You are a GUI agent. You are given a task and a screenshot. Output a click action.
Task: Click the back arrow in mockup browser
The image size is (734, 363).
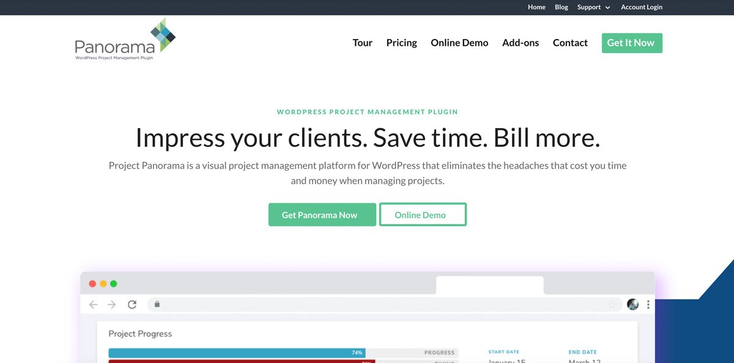93,304
